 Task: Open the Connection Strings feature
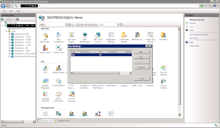click(x=124, y=37)
